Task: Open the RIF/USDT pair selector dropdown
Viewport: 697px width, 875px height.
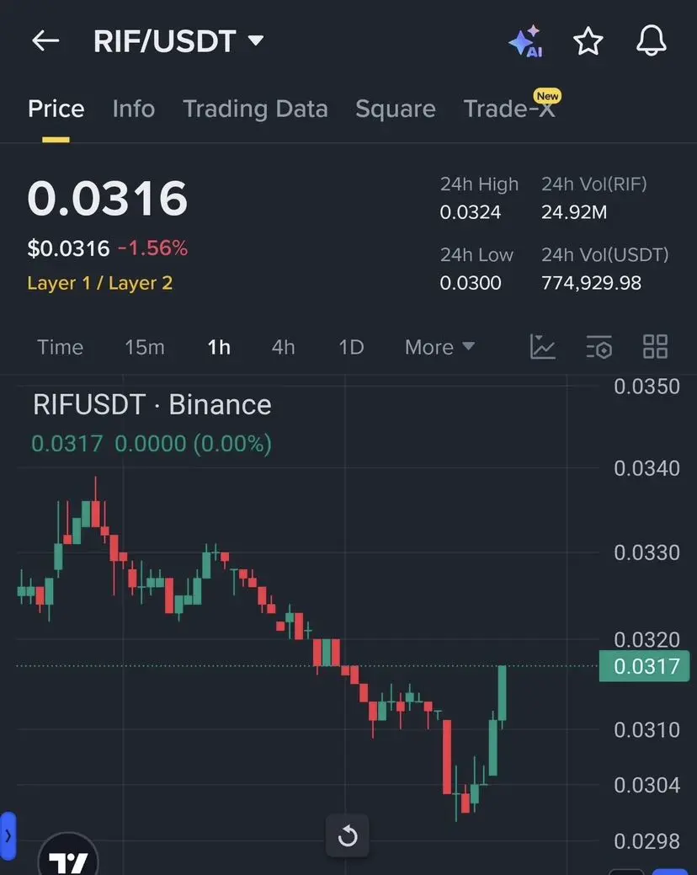Action: pos(178,41)
